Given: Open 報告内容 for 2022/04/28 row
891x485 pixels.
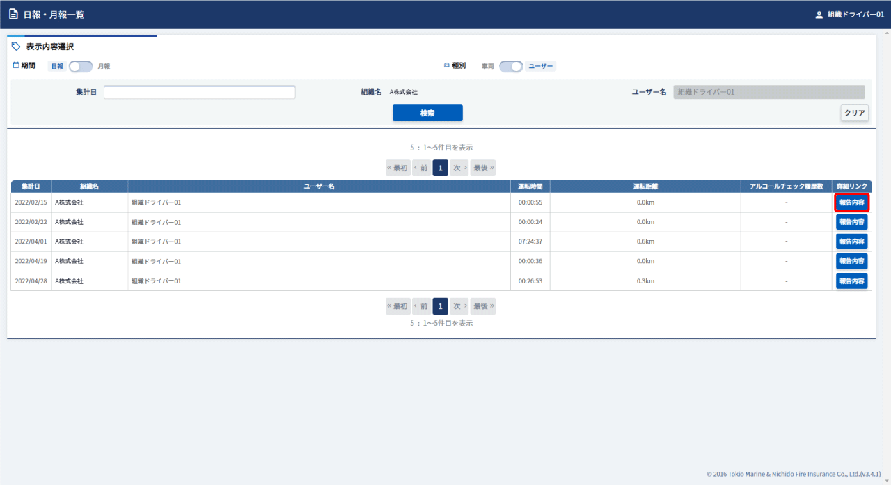Looking at the screenshot, I should tap(851, 281).
